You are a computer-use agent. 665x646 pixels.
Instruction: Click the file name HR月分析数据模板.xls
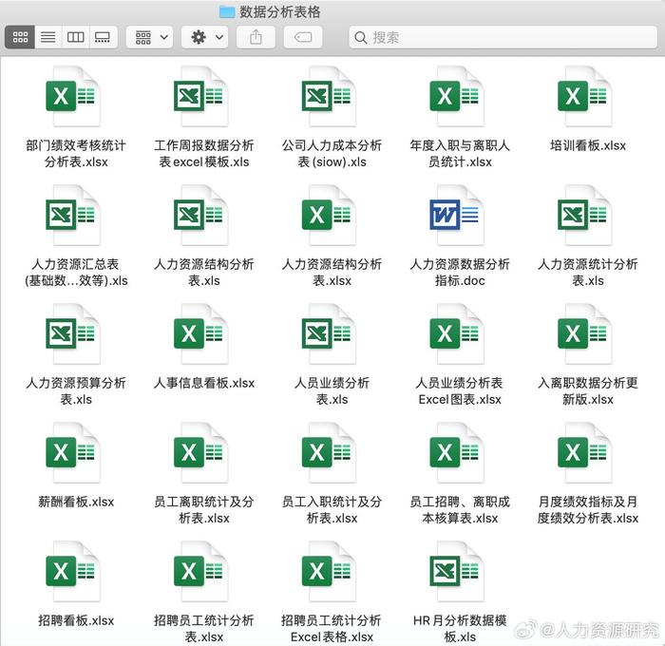(x=460, y=629)
